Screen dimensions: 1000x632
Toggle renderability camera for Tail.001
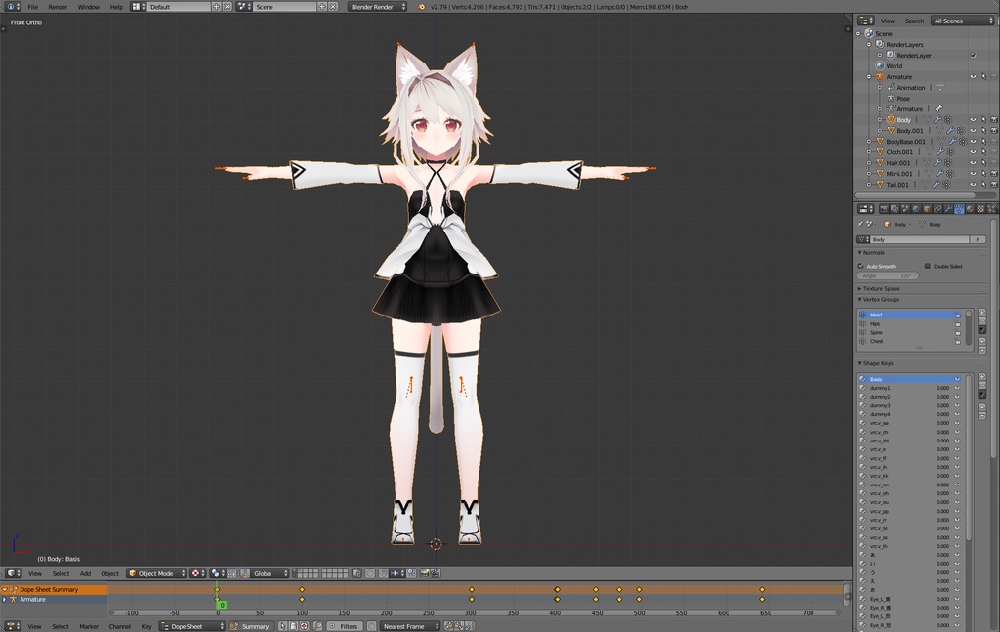[x=993, y=185]
